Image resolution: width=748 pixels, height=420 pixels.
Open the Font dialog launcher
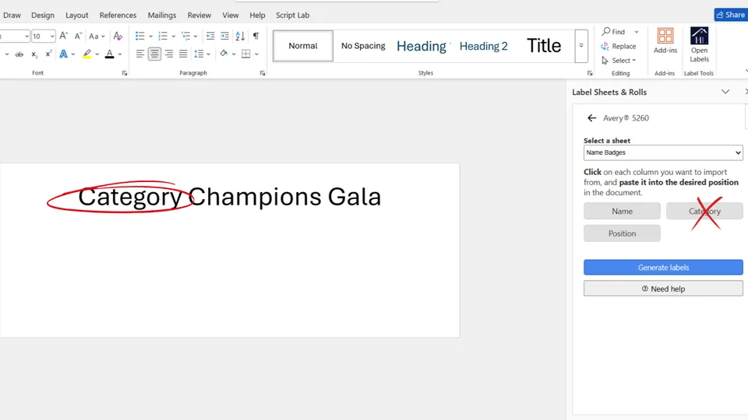(125, 73)
